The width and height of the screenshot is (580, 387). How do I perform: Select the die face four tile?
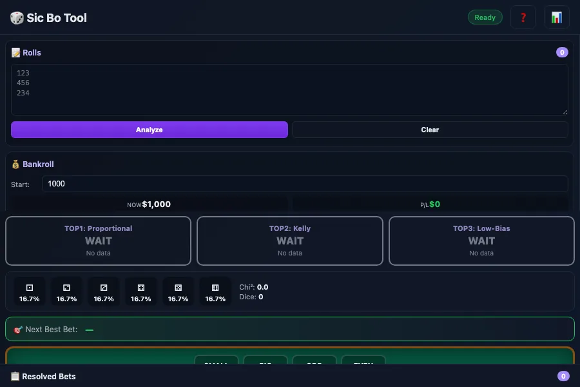pos(141,292)
